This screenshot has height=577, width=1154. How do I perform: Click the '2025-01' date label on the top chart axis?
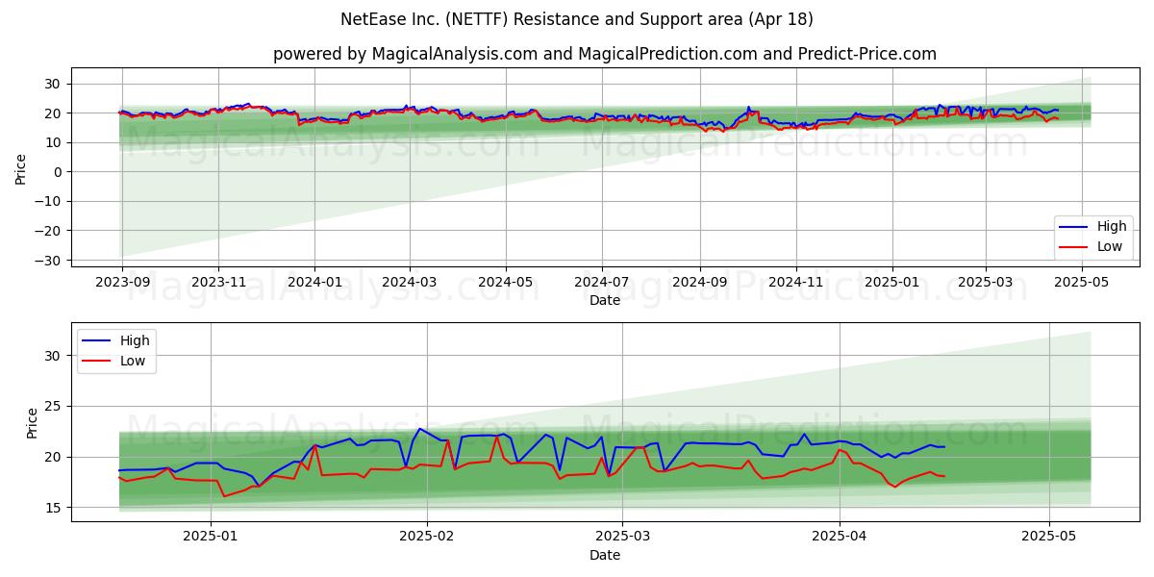892,282
